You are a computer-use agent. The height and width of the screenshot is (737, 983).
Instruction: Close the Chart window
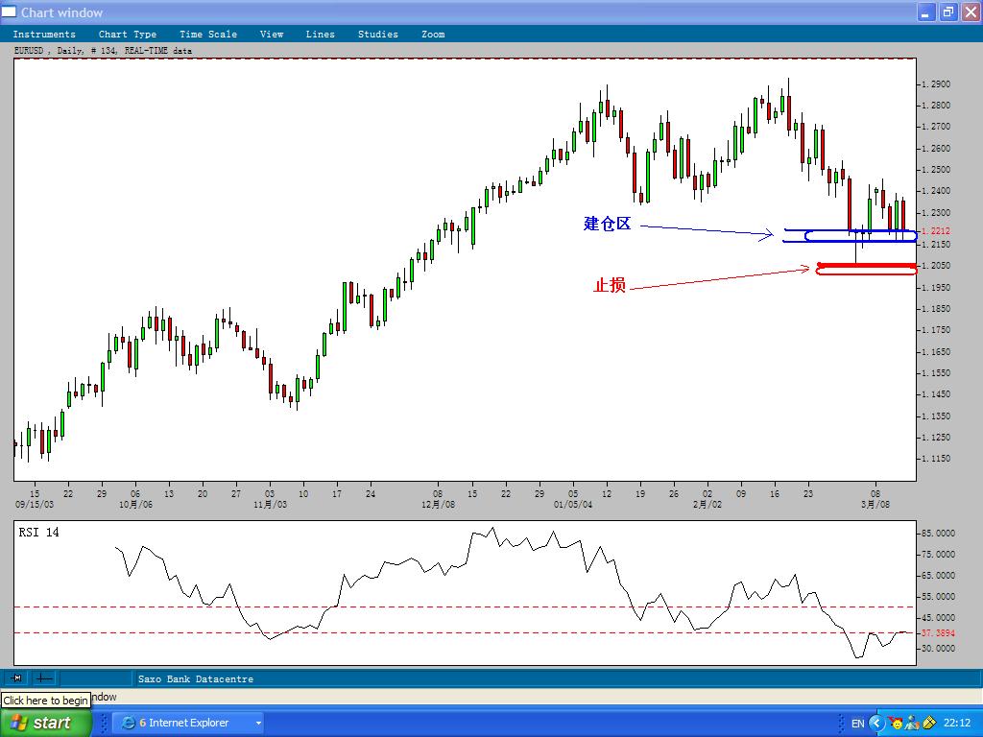(x=971, y=12)
